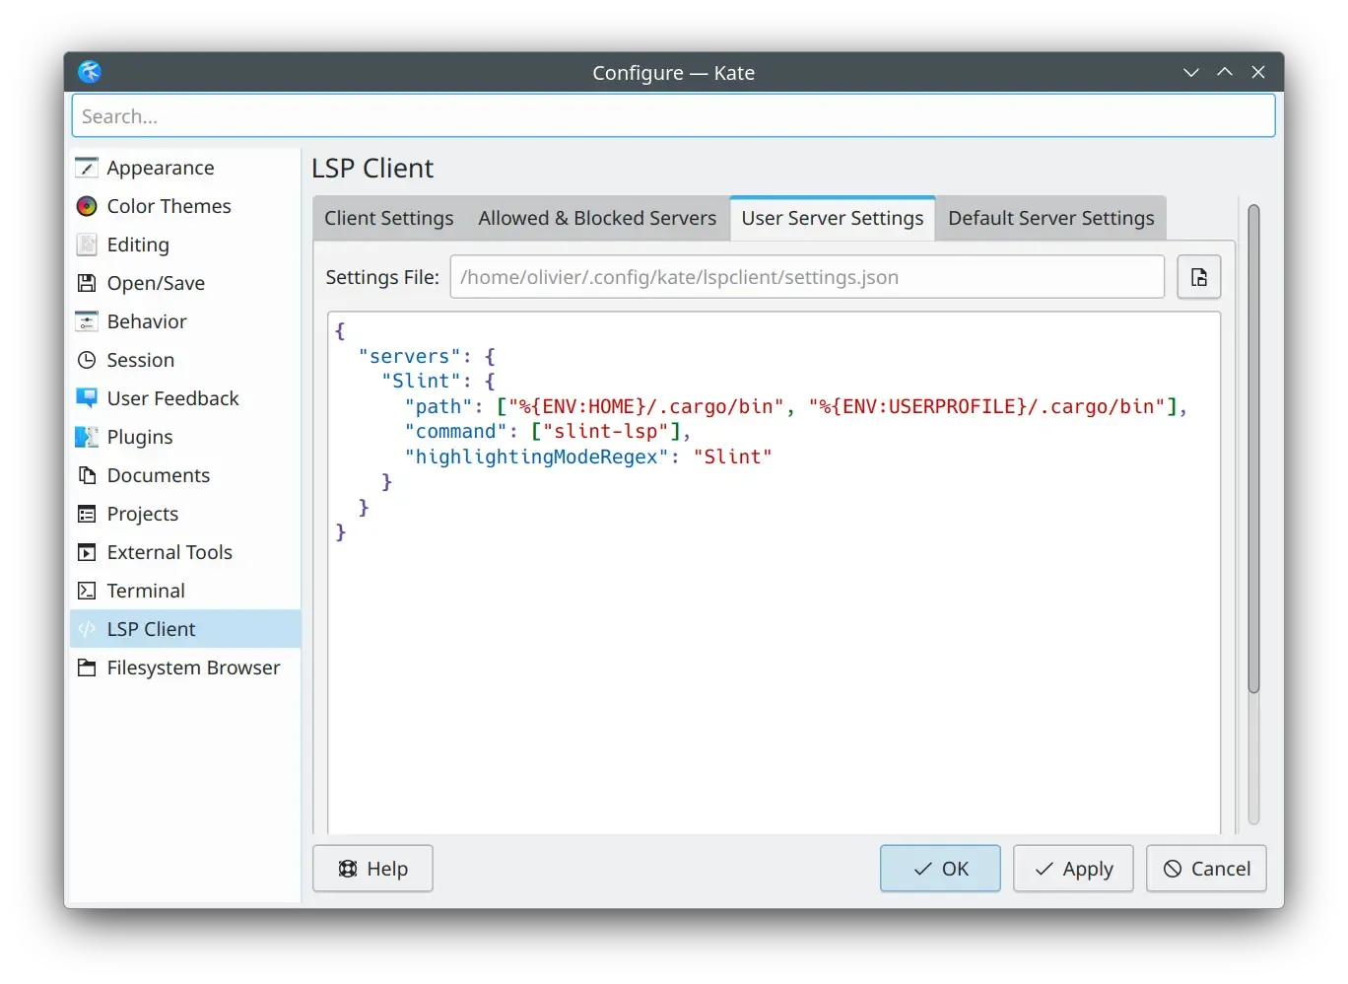Open Help for this dialog
Image resolution: width=1348 pixels, height=984 pixels.
[x=372, y=869]
